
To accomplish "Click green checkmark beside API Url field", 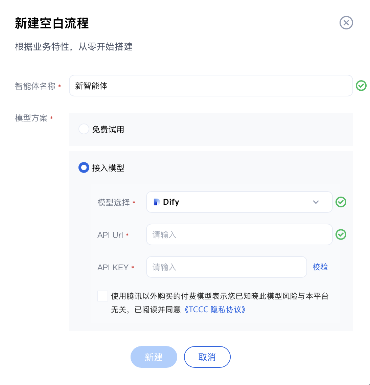I will (x=341, y=234).
